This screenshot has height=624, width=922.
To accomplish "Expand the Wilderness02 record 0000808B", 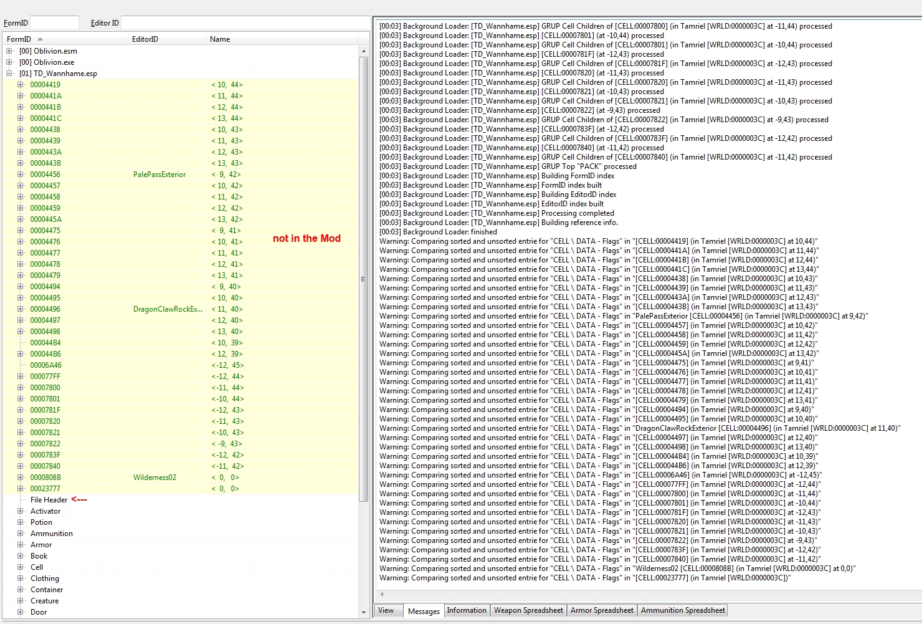I will pyautogui.click(x=21, y=478).
